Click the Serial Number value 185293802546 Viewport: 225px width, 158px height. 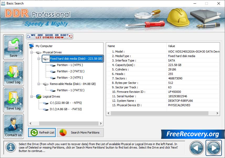tap(178, 96)
